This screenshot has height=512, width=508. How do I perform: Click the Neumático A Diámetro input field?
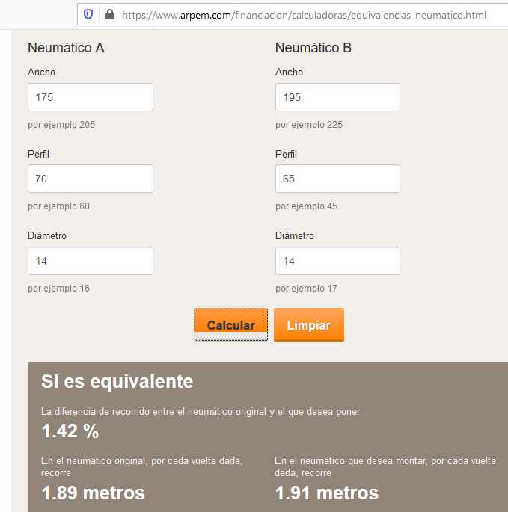(x=91, y=261)
